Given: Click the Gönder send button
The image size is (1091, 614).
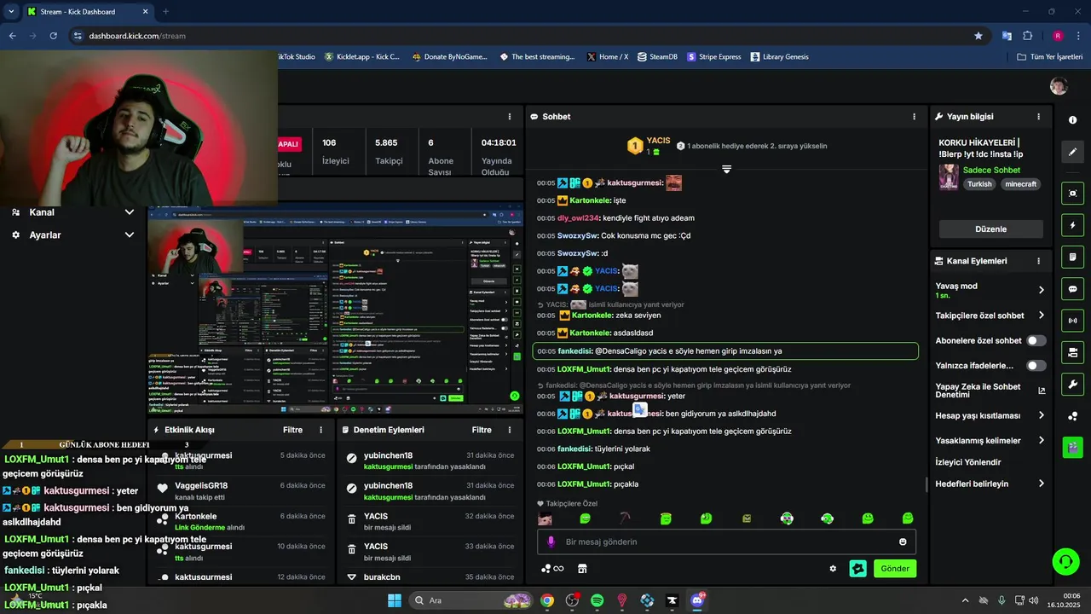Looking at the screenshot, I should click(895, 569).
